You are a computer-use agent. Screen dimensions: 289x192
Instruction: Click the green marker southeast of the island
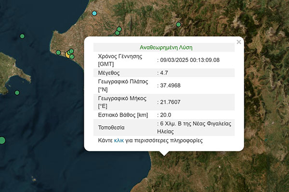coord(17,93)
